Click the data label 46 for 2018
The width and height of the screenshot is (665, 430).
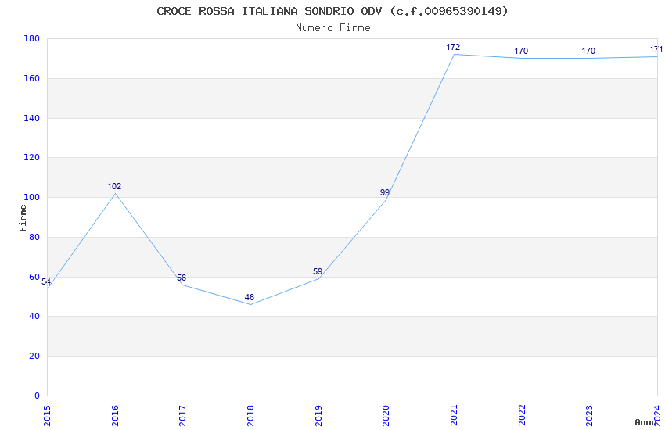click(x=250, y=297)
